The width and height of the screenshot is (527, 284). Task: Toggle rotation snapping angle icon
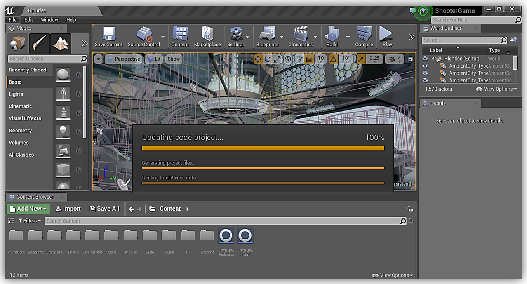(x=333, y=59)
